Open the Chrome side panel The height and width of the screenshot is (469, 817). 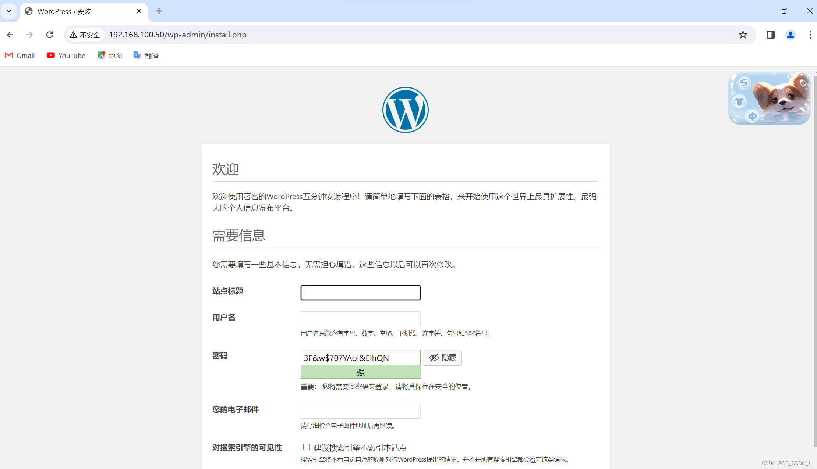click(x=770, y=35)
